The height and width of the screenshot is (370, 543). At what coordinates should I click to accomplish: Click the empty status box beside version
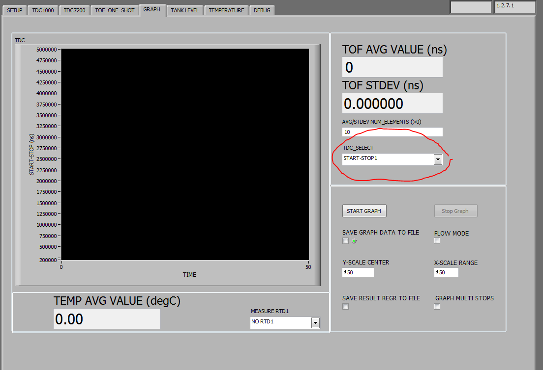pyautogui.click(x=471, y=7)
